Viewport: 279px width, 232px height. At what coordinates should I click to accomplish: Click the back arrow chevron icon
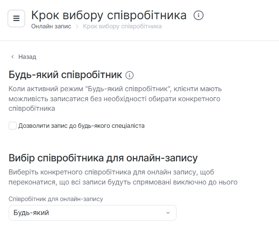click(12, 57)
